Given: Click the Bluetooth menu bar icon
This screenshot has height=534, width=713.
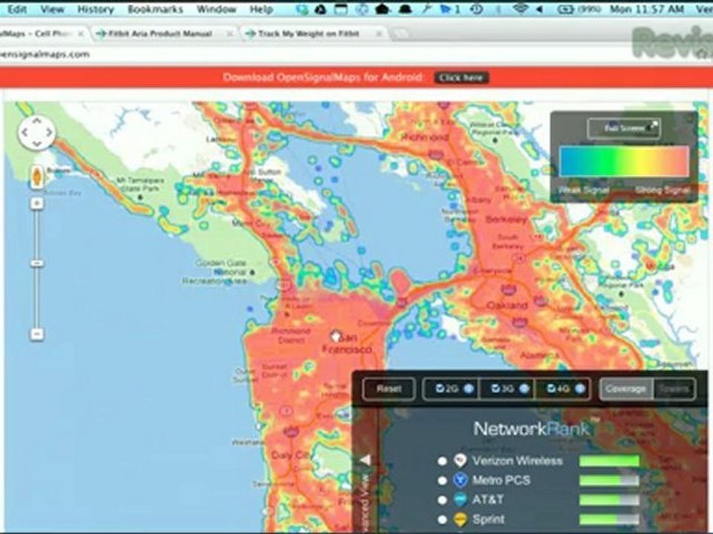Looking at the screenshot, I should click(x=499, y=9).
